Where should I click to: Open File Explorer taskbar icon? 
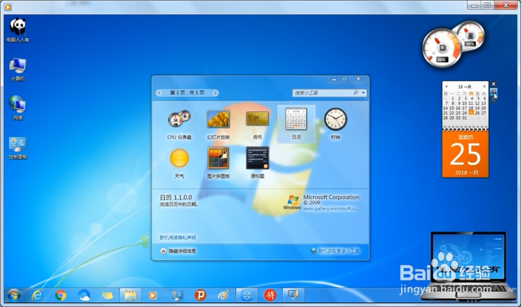(130, 295)
